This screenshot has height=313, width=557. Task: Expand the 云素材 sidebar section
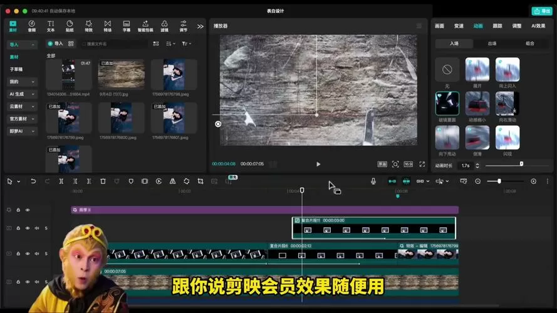(x=33, y=106)
